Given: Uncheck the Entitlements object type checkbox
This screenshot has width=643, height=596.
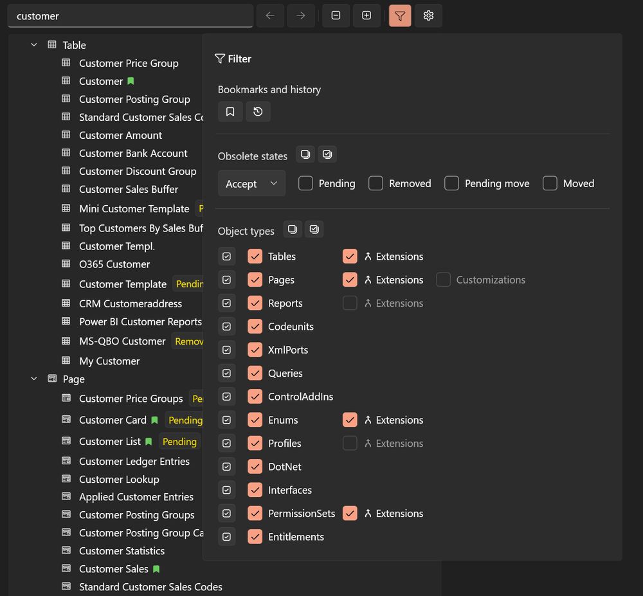Looking at the screenshot, I should tap(255, 537).
